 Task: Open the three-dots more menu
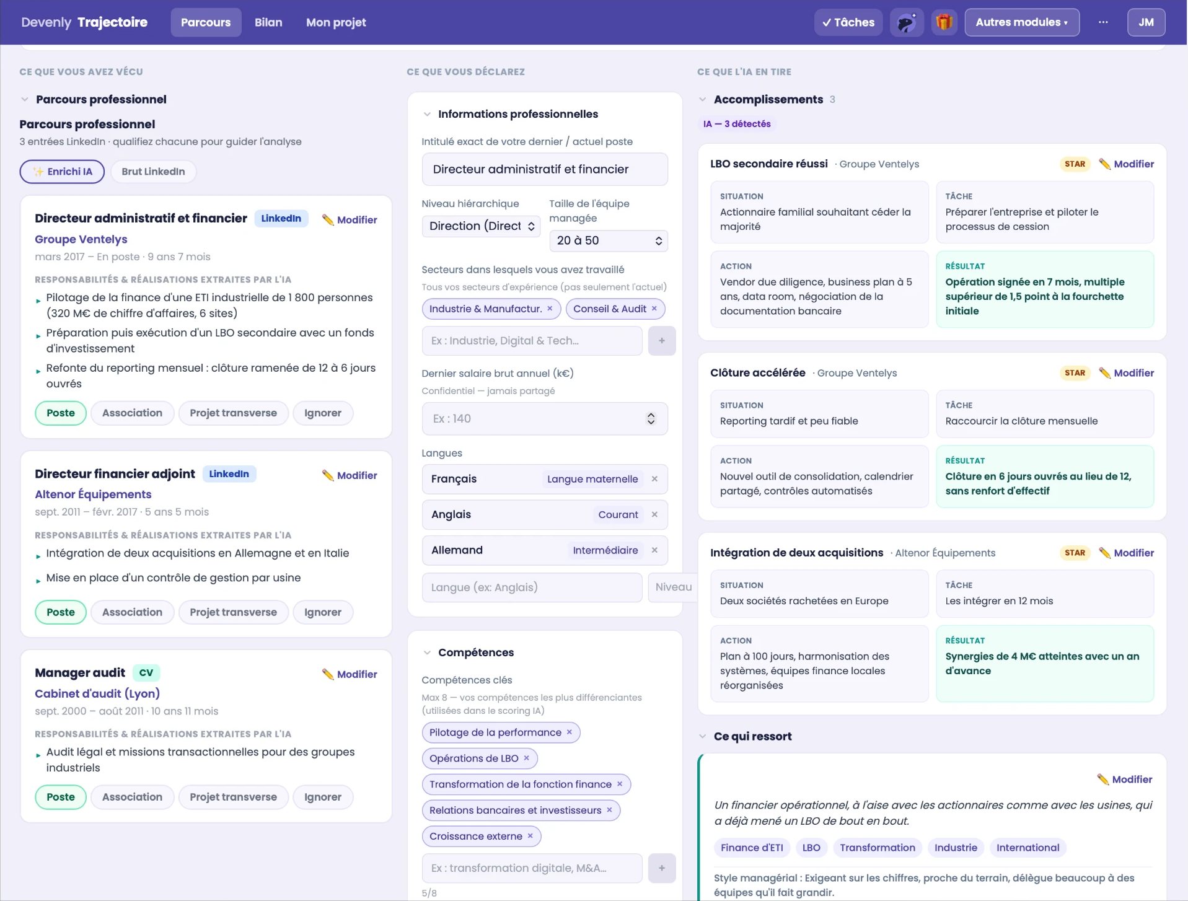pyautogui.click(x=1103, y=22)
